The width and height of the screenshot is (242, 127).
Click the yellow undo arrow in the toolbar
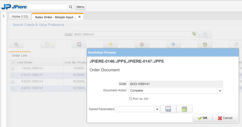point(111,44)
